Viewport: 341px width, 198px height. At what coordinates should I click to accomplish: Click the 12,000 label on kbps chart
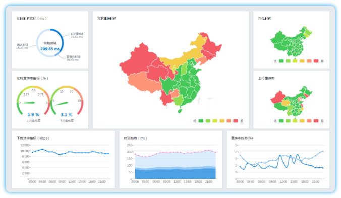(x=25, y=145)
